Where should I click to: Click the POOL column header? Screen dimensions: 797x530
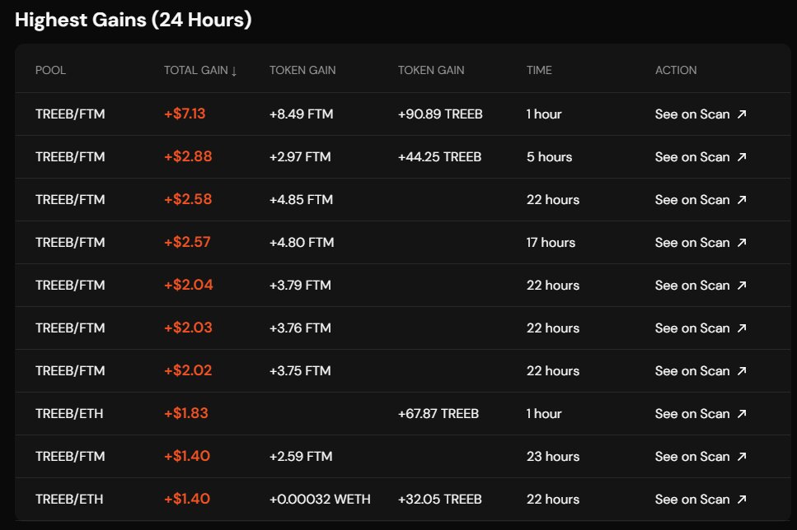point(50,70)
